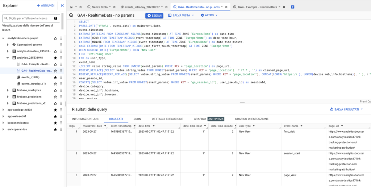Open the events_intraday_ (1) table

[x=33, y=84]
